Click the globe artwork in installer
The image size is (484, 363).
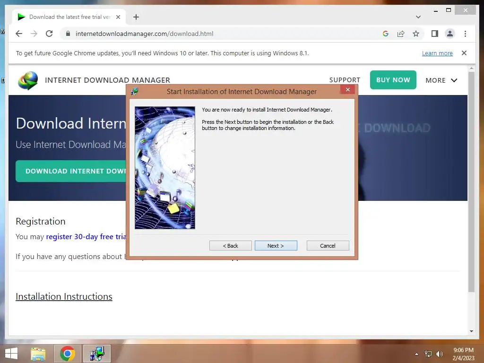[x=165, y=168]
